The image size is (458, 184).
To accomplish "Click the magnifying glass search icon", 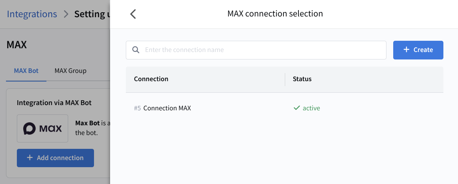I will pos(136,50).
